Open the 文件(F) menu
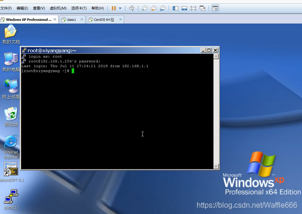The height and width of the screenshot is (214, 302). click(6, 8)
